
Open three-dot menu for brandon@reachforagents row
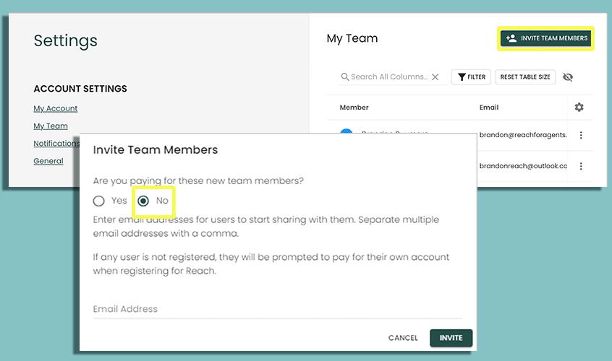click(x=581, y=135)
